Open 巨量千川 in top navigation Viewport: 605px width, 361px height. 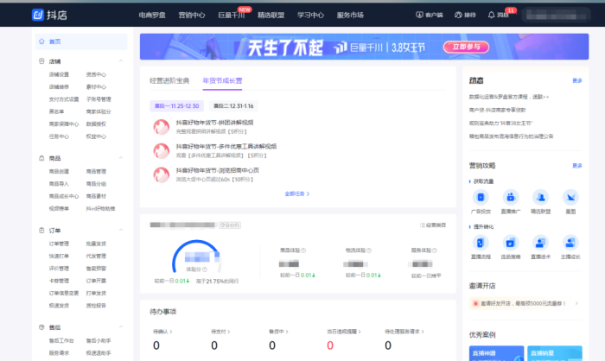(x=232, y=15)
